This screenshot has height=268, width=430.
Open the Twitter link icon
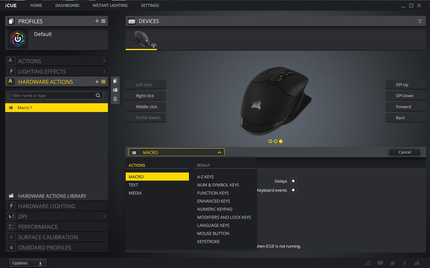click(392, 263)
